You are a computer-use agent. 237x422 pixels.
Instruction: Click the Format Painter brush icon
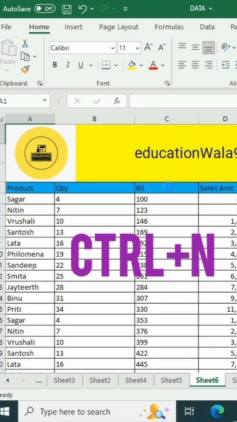coord(25,69)
